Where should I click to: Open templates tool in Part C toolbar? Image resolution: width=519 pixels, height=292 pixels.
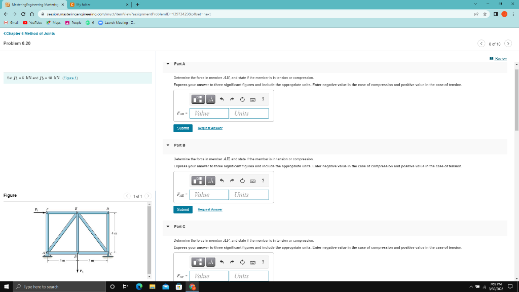click(x=198, y=262)
